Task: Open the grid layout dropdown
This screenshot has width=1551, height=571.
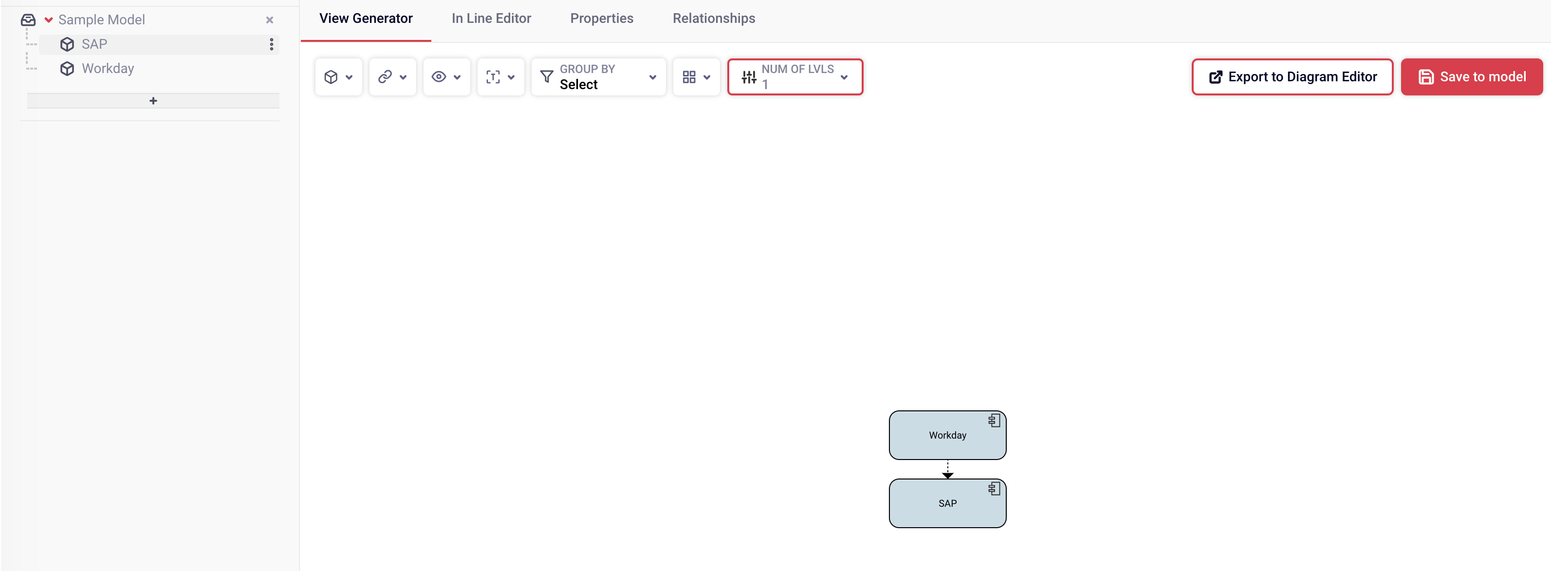Action: (697, 76)
